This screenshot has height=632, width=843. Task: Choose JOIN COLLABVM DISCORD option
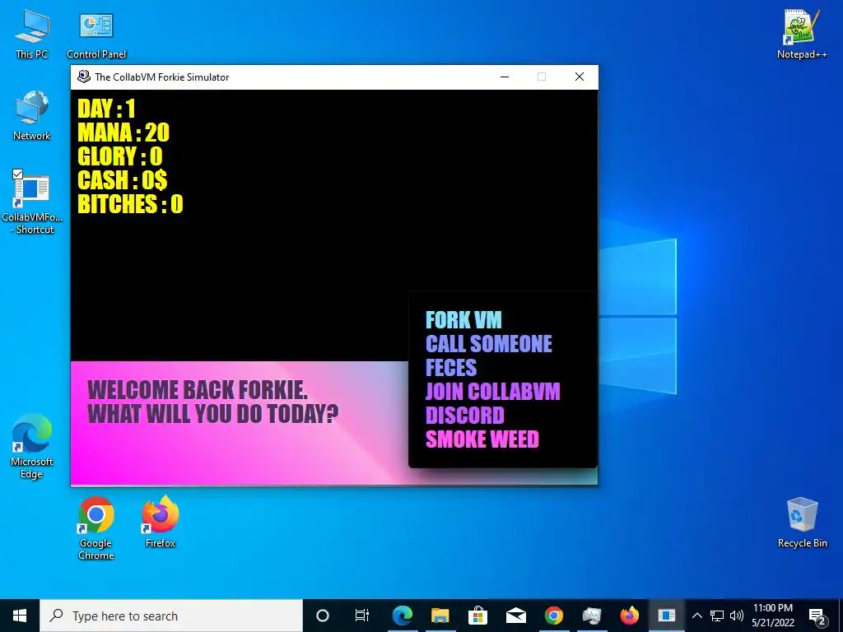492,403
